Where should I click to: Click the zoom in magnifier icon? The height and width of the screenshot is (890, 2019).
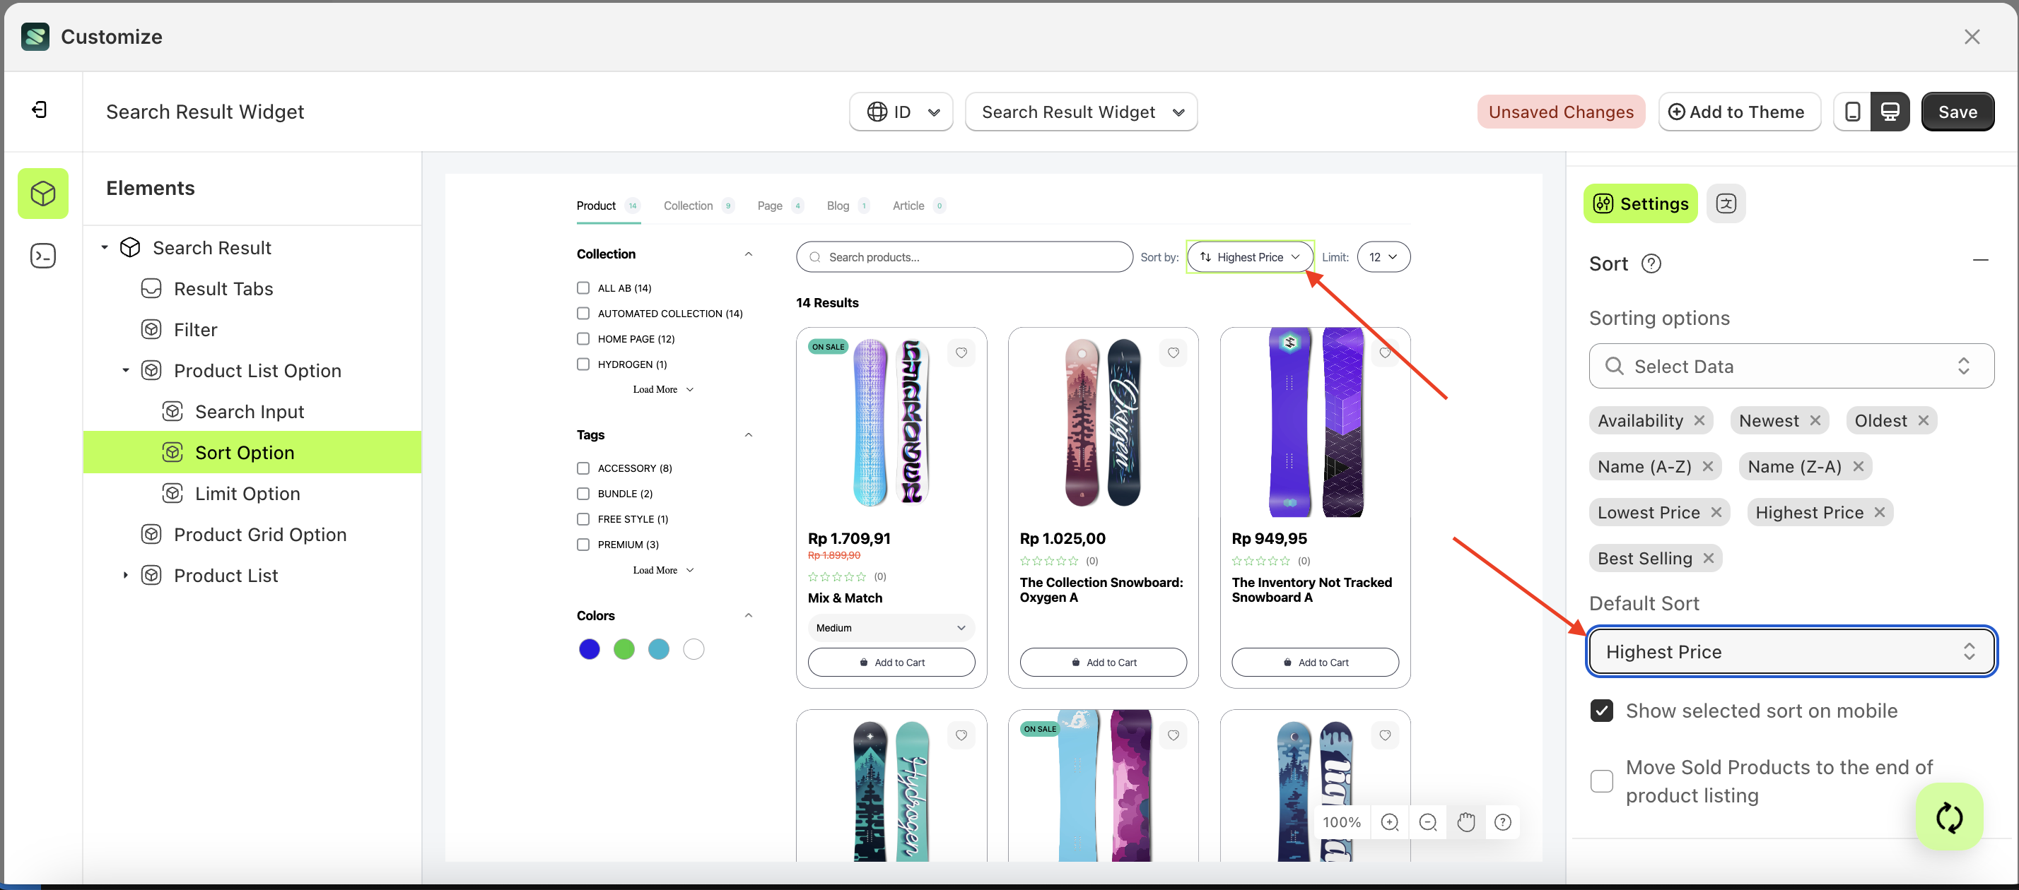click(x=1389, y=822)
